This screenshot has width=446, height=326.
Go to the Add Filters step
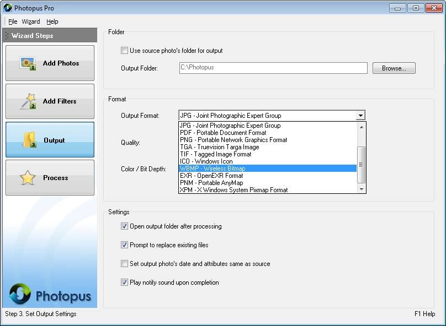point(50,101)
